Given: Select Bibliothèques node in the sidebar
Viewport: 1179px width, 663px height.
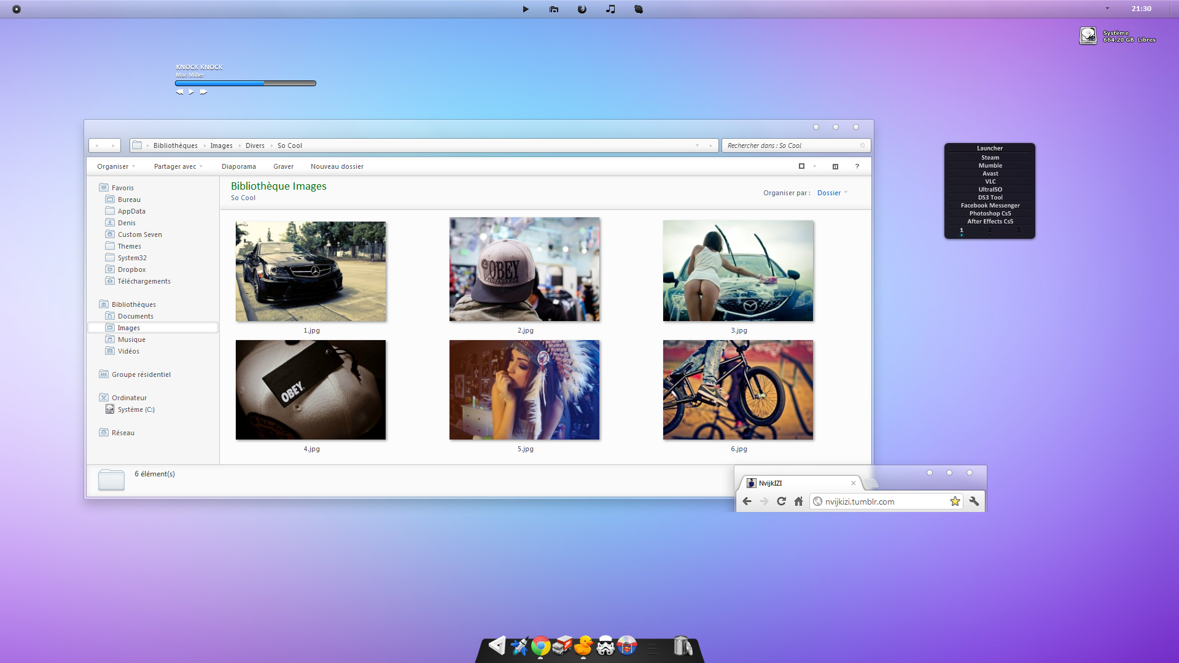Looking at the screenshot, I should (133, 304).
